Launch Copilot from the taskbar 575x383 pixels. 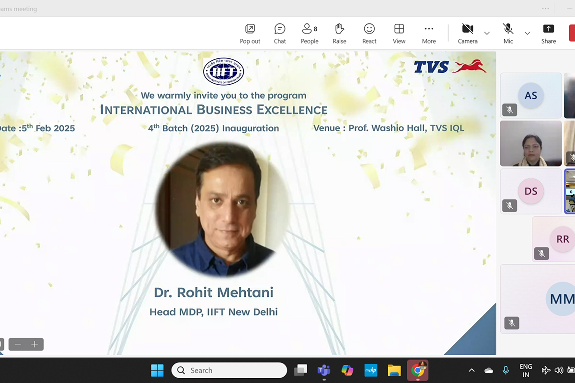pos(347,370)
